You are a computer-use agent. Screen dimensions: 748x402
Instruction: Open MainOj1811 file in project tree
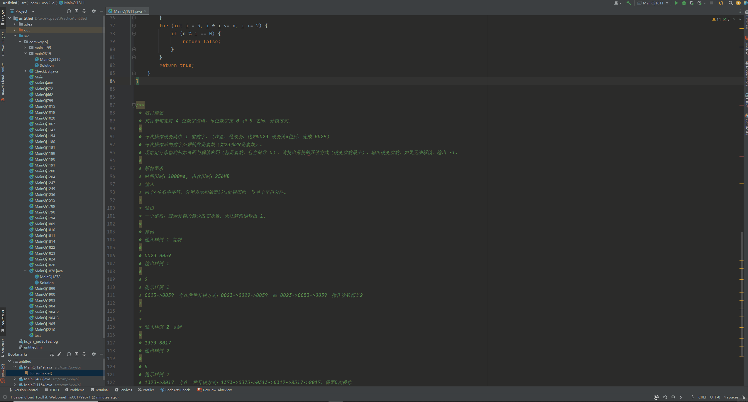(45, 236)
